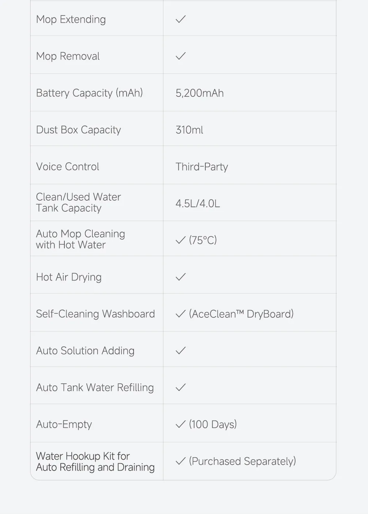Screen dimensions: 368x514
Task: Click the Auto Tank Water Refilling checkmark
Action: [x=181, y=387]
